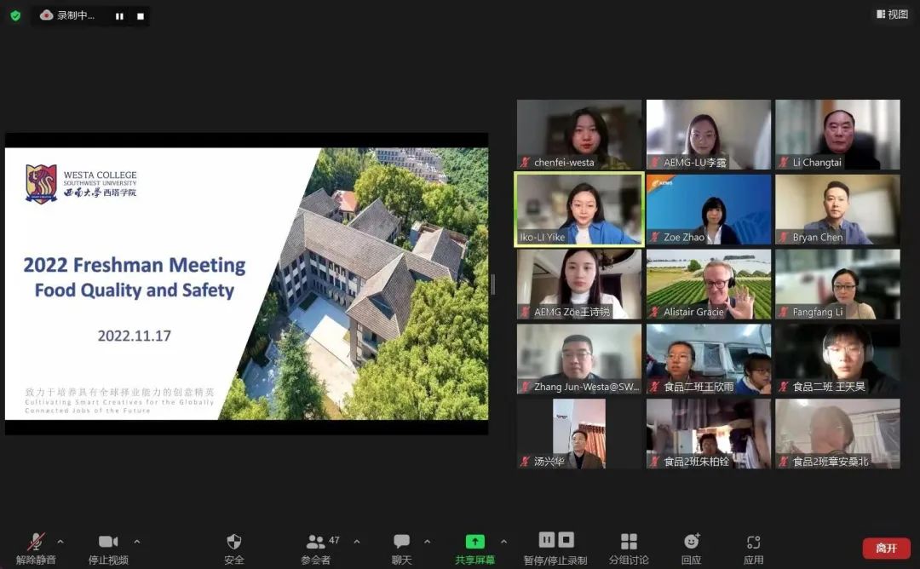
Task: Toggle 暂停/停止录制 in the bottom toolbar
Action: coord(556,540)
